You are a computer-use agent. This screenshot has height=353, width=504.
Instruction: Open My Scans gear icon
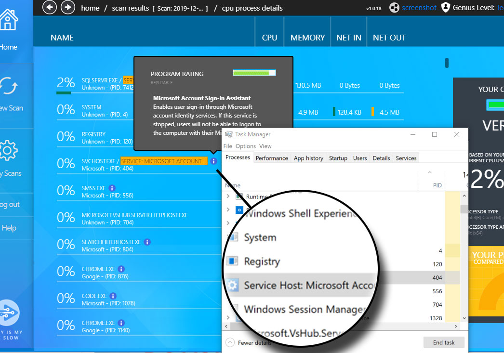click(x=8, y=150)
